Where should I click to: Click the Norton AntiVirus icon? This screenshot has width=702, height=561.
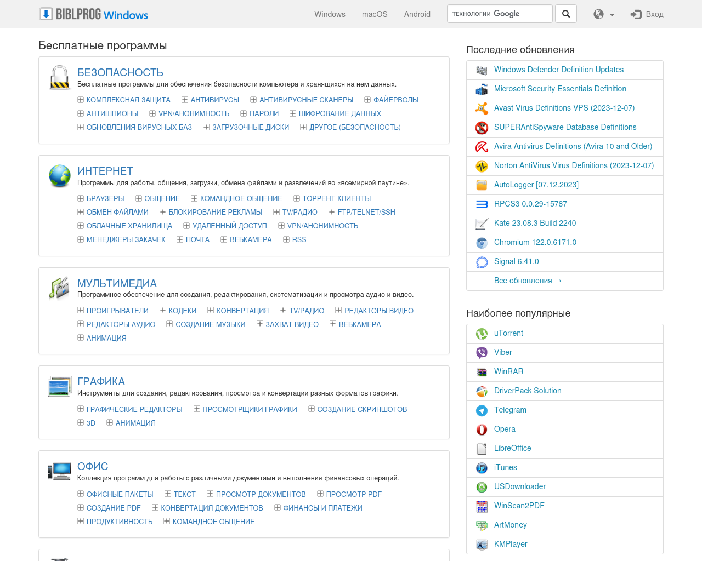[x=482, y=166]
